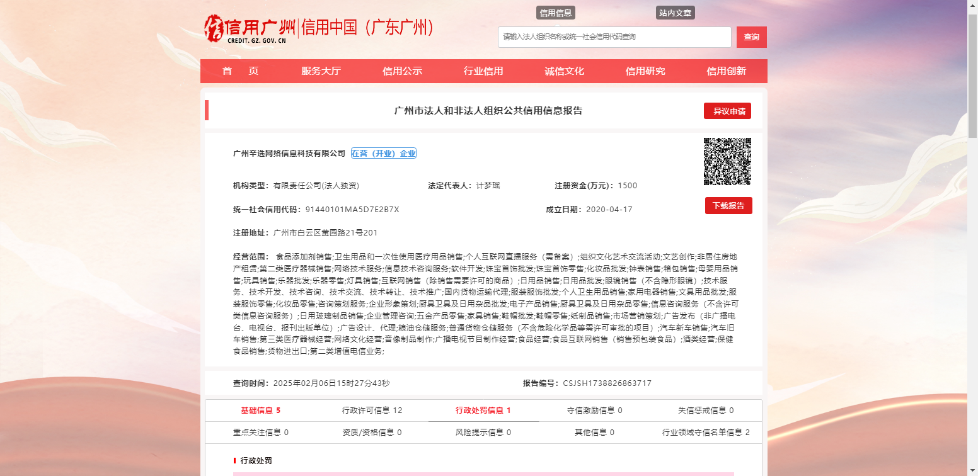978x476 pixels.
Task: Click the vertical page scrollbar
Action: point(972,238)
